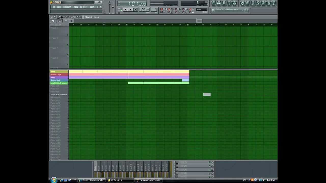Select the playlist slip tool
Viewport: 326px width, 183px height.
coord(71,17)
